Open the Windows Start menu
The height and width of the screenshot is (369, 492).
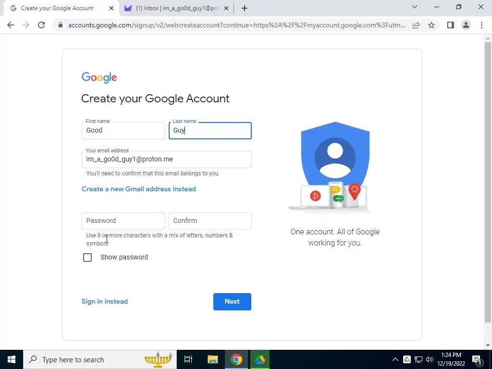pos(12,359)
